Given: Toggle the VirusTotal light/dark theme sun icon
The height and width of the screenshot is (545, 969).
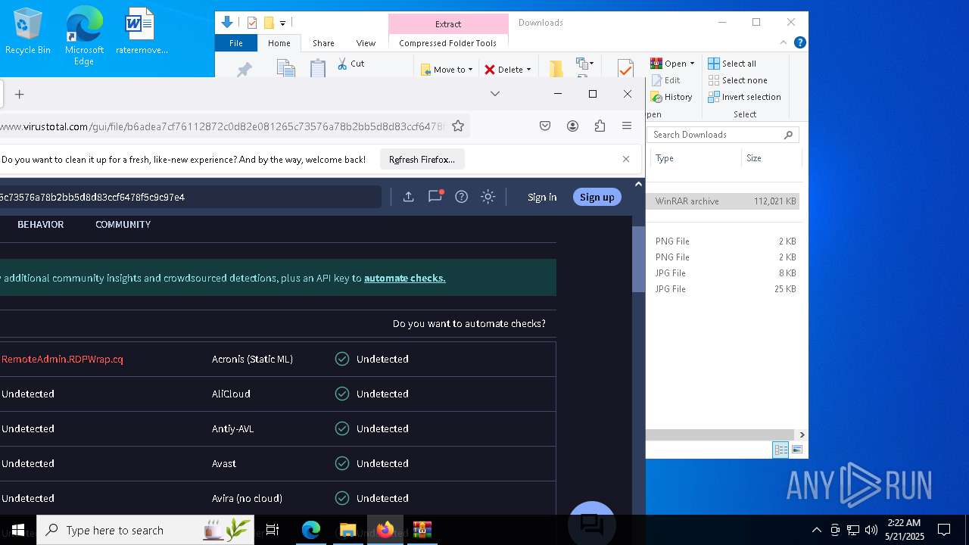Looking at the screenshot, I should coord(488,197).
